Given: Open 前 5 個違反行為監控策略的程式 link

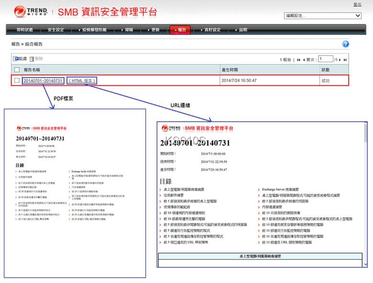Looking at the screenshot, I should click(x=187, y=230).
